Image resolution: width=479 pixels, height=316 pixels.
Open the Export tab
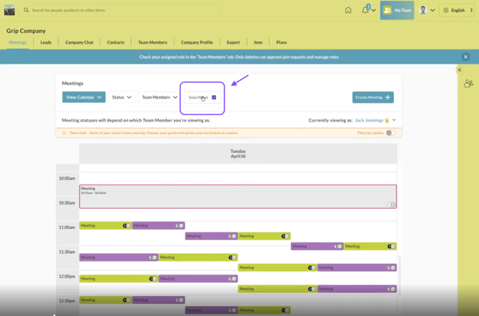[x=233, y=42]
